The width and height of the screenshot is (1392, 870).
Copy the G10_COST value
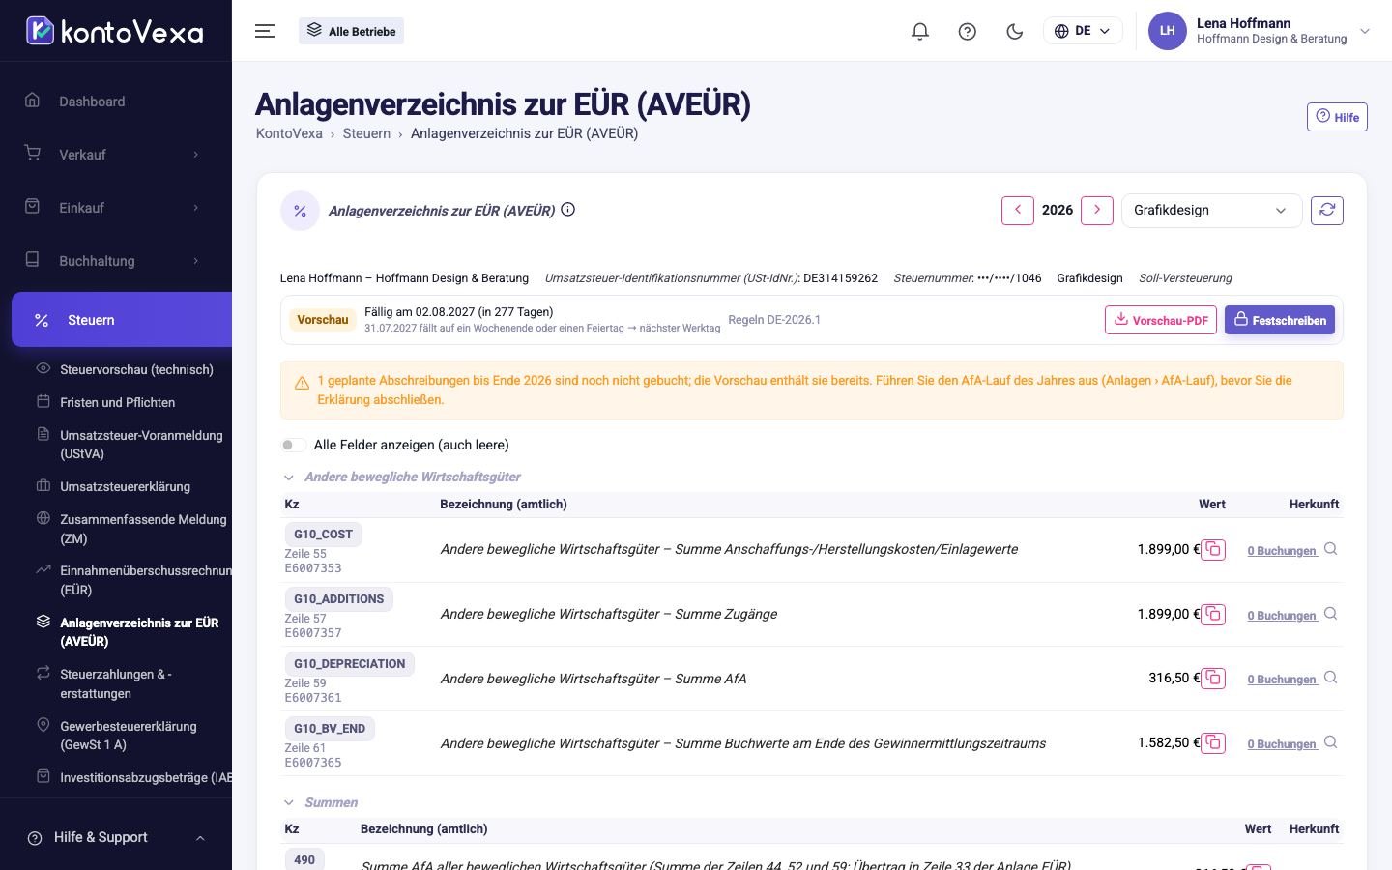tap(1213, 549)
